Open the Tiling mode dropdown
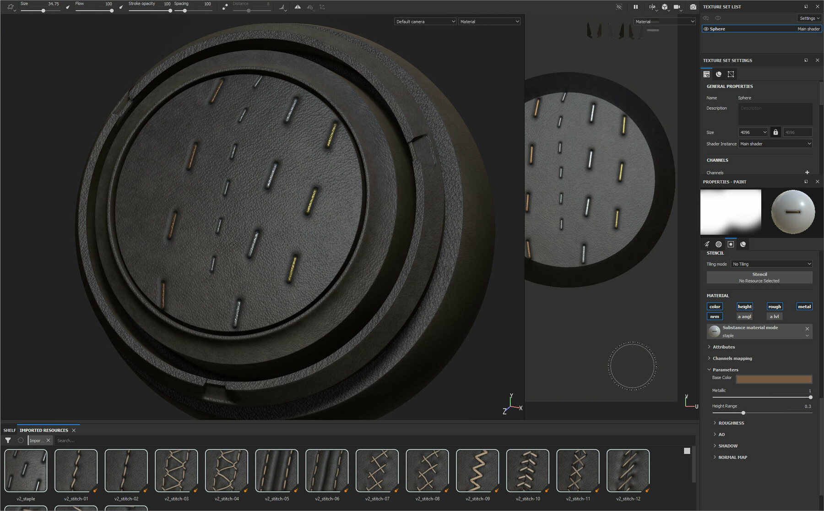The image size is (824, 511). click(771, 264)
